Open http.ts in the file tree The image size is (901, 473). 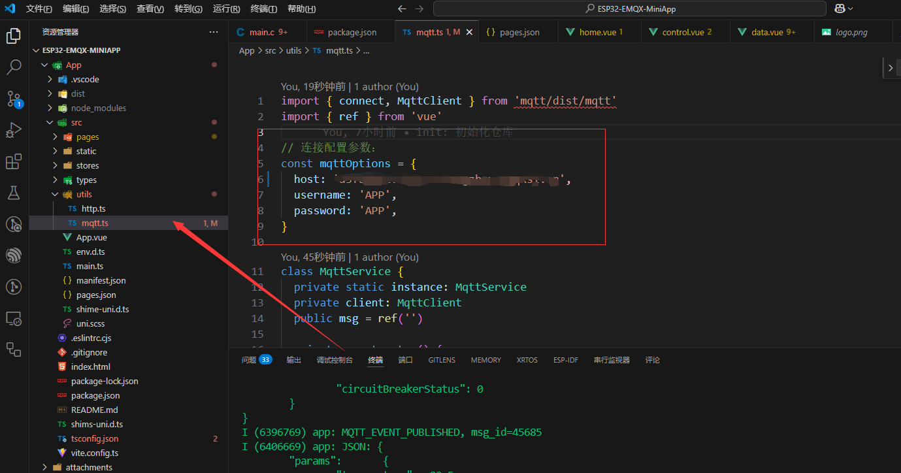[x=93, y=208]
